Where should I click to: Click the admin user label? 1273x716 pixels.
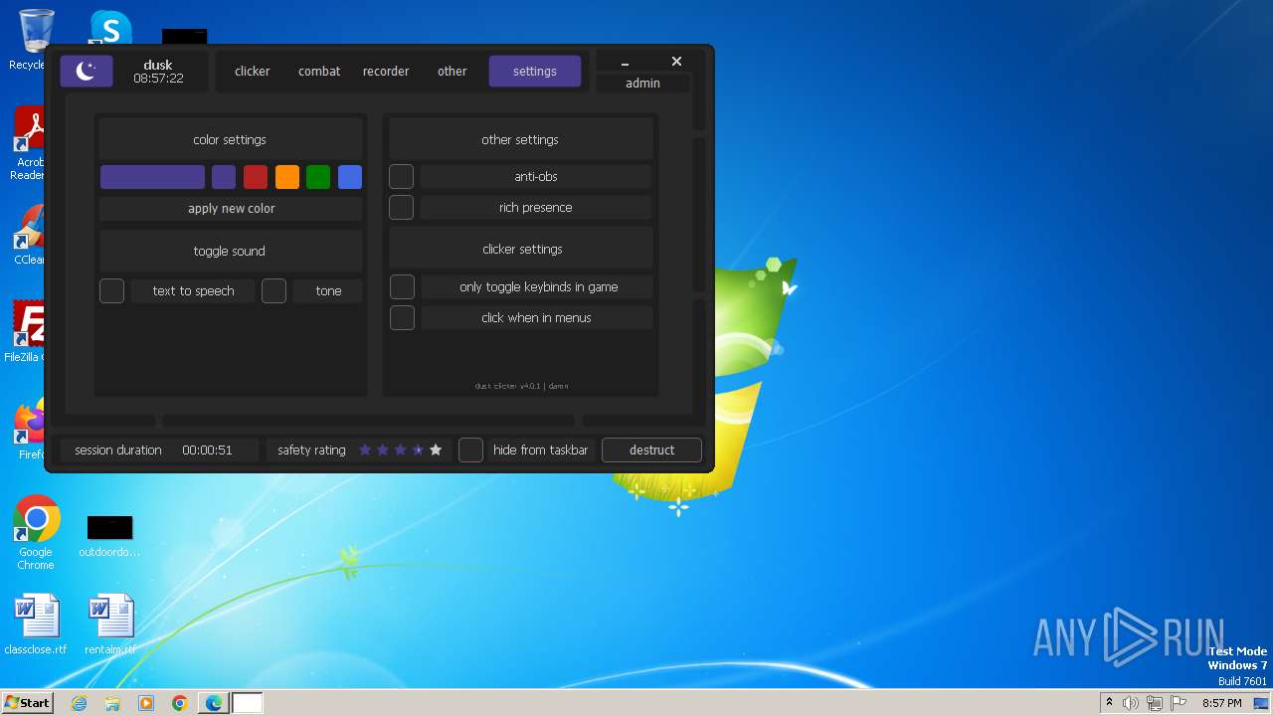click(642, 84)
